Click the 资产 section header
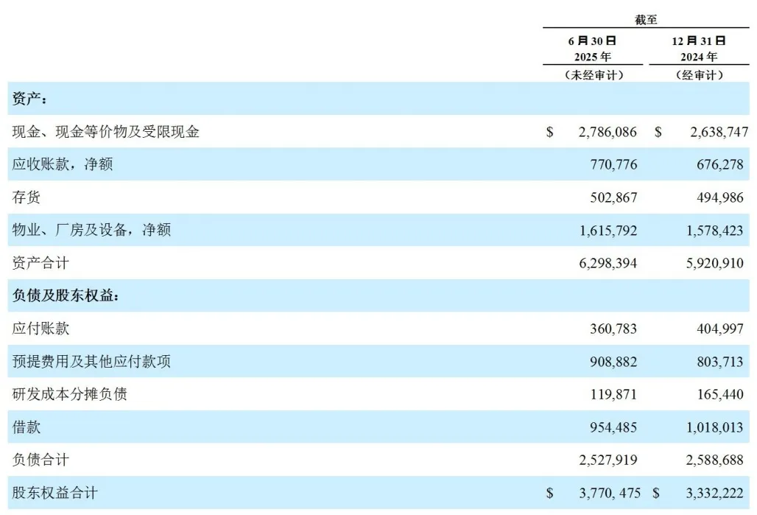This screenshot has height=515, width=757. coord(30,99)
